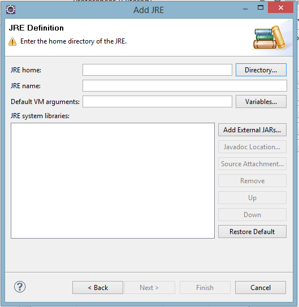Close the Add JRE window
299x307 pixels.
[x=280, y=7]
